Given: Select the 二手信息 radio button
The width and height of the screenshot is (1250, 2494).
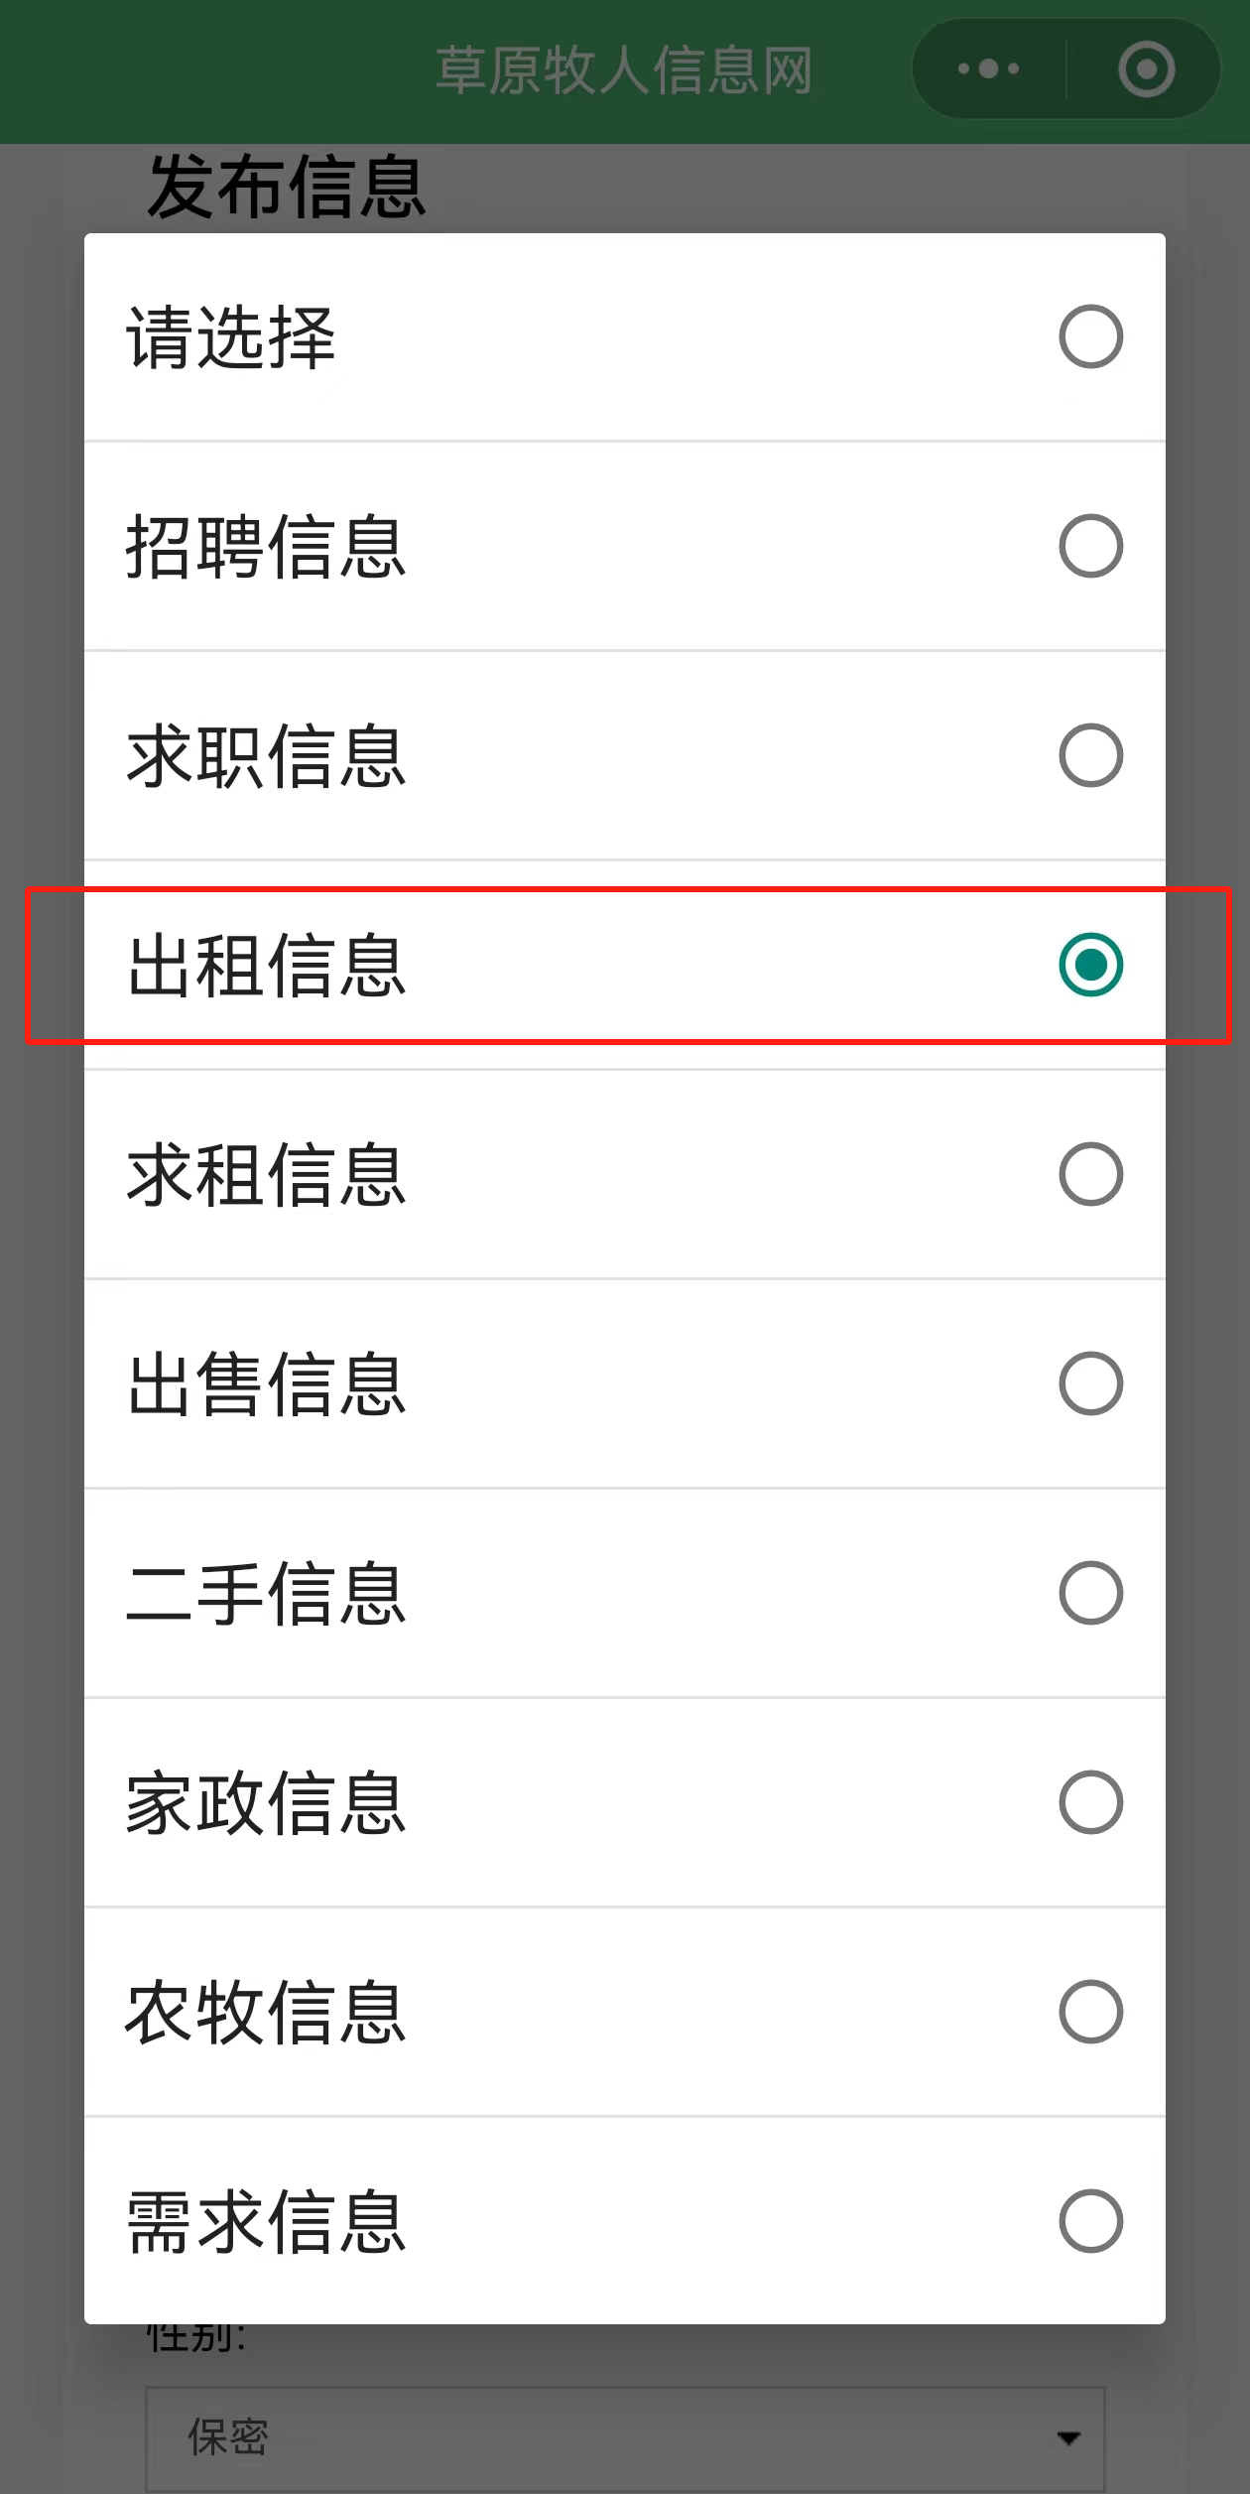Looking at the screenshot, I should point(1090,1593).
